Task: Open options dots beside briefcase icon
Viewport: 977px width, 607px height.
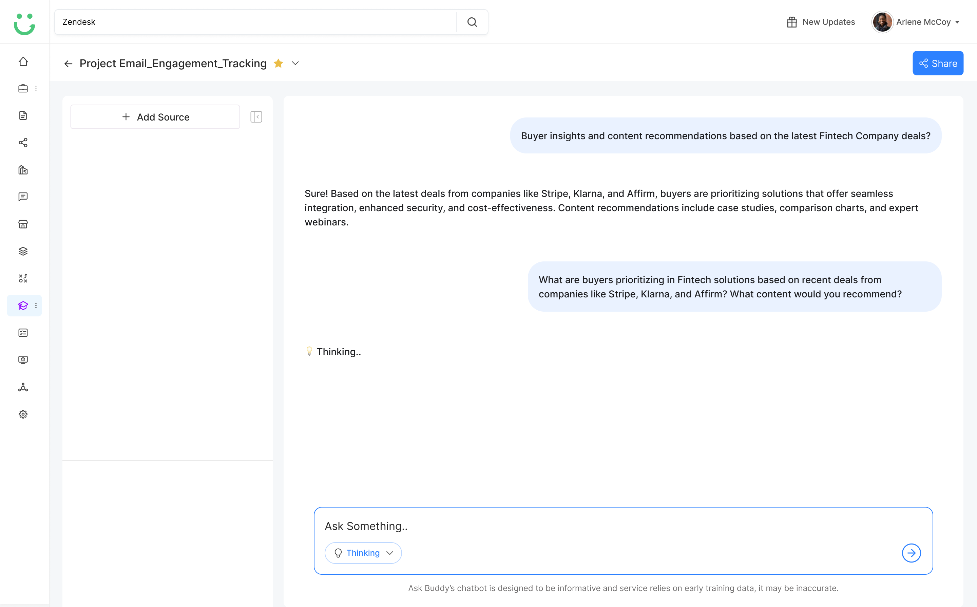Action: tap(36, 88)
